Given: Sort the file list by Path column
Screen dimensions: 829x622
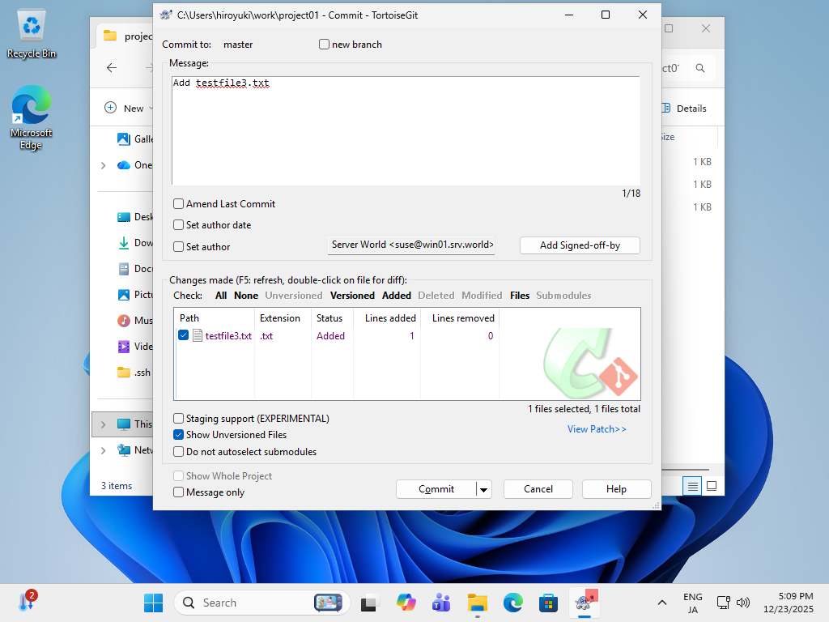Looking at the screenshot, I should [x=189, y=318].
